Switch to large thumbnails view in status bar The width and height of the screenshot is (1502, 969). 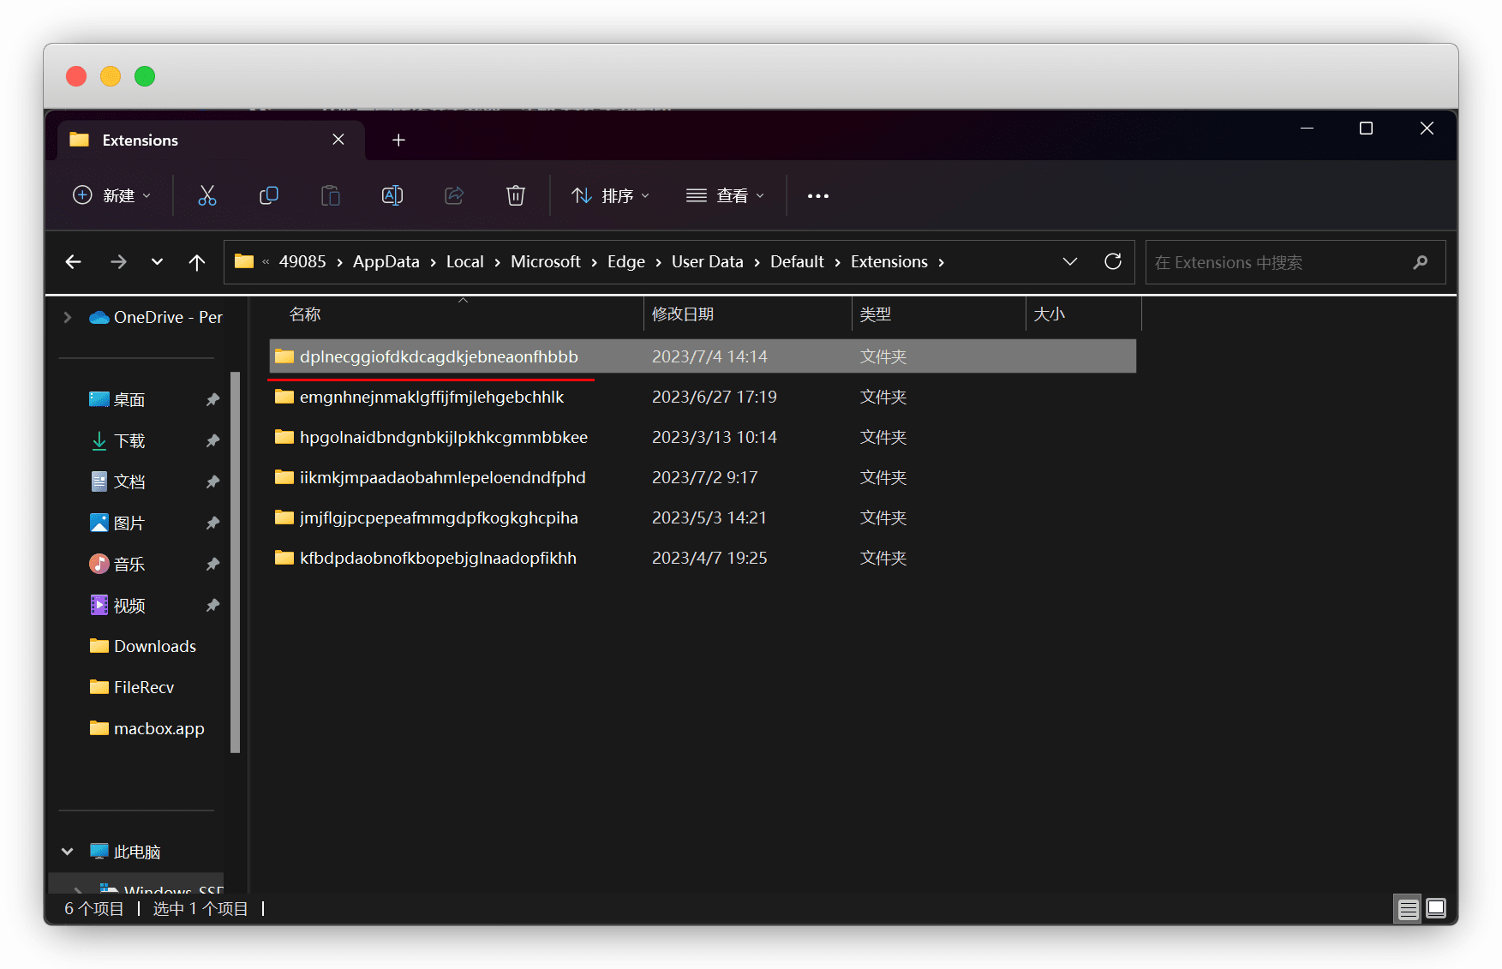click(x=1437, y=908)
